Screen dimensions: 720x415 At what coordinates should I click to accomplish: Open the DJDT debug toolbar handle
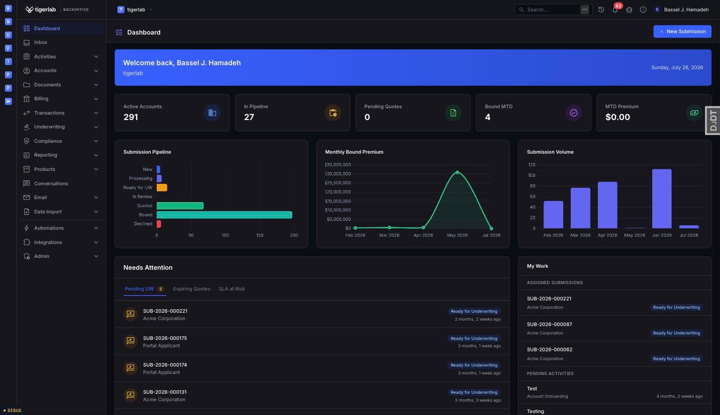[x=713, y=121]
